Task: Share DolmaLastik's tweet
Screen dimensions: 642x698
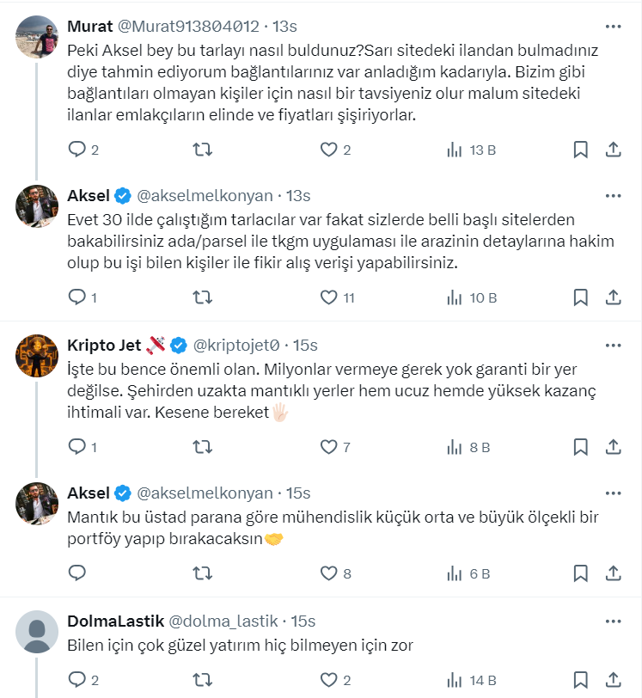Action: (x=614, y=680)
